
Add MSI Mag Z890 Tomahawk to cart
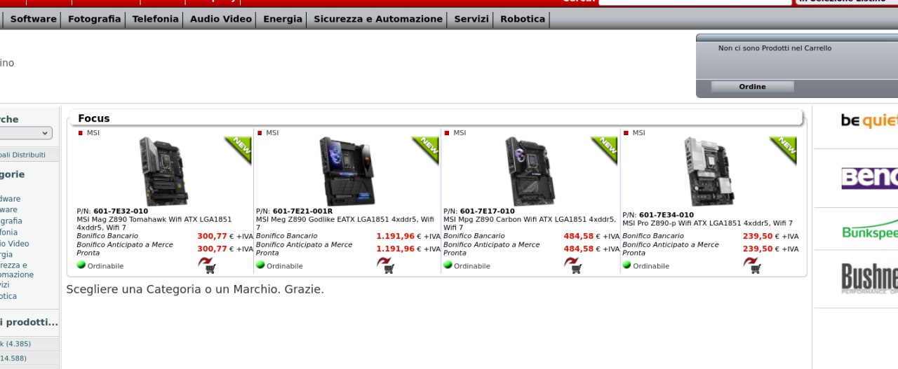click(x=207, y=265)
